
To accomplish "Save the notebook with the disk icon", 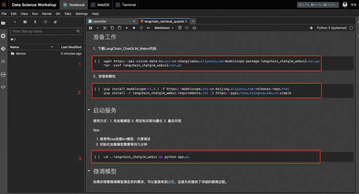I will pos(91,28).
